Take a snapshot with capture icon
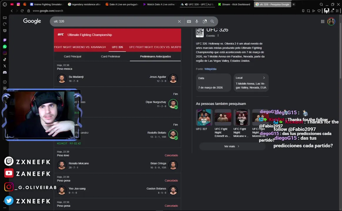 tap(309, 11)
